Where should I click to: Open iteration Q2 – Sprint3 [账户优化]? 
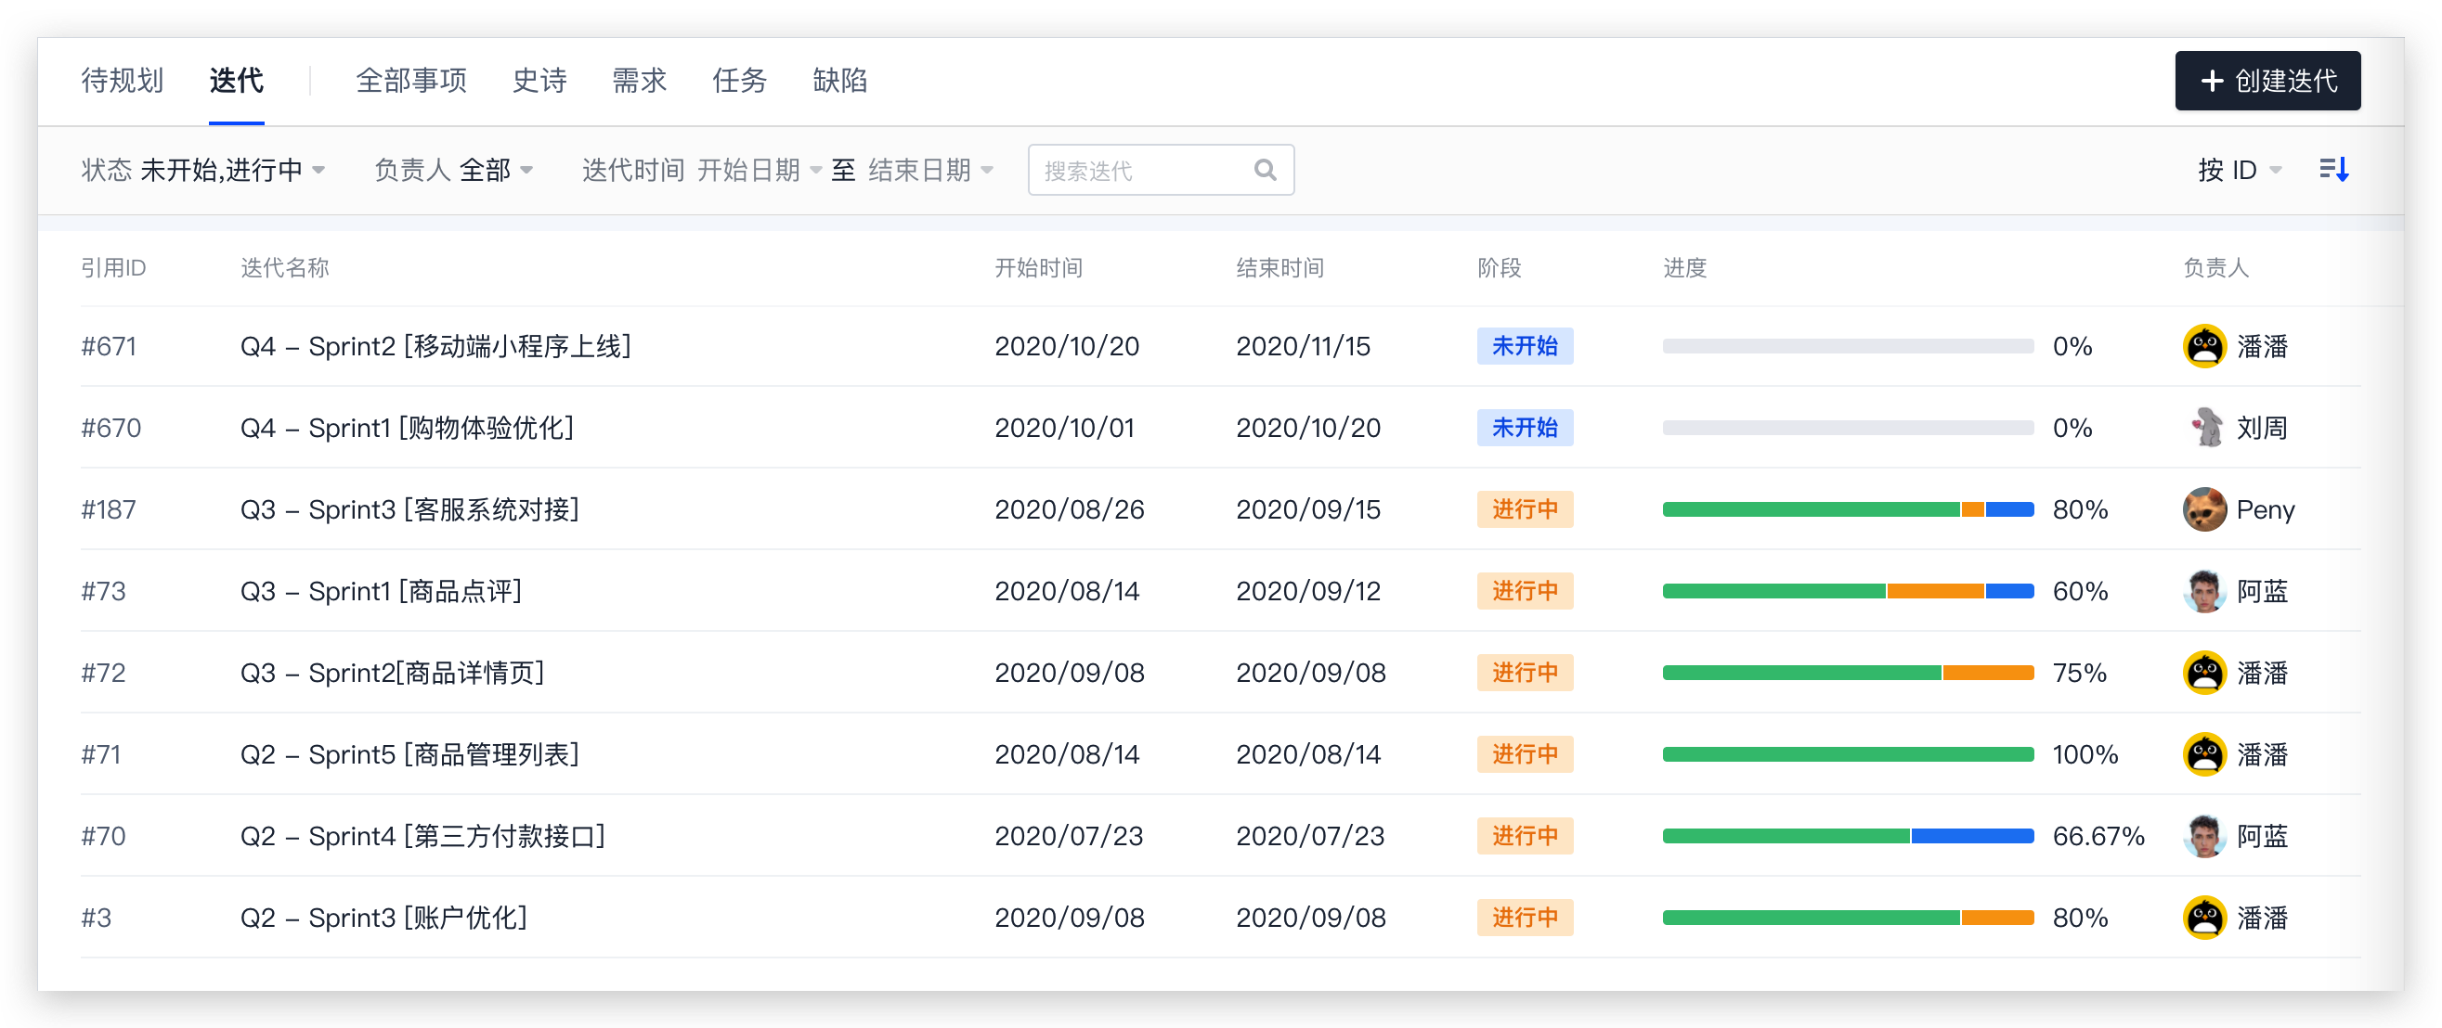click(383, 918)
